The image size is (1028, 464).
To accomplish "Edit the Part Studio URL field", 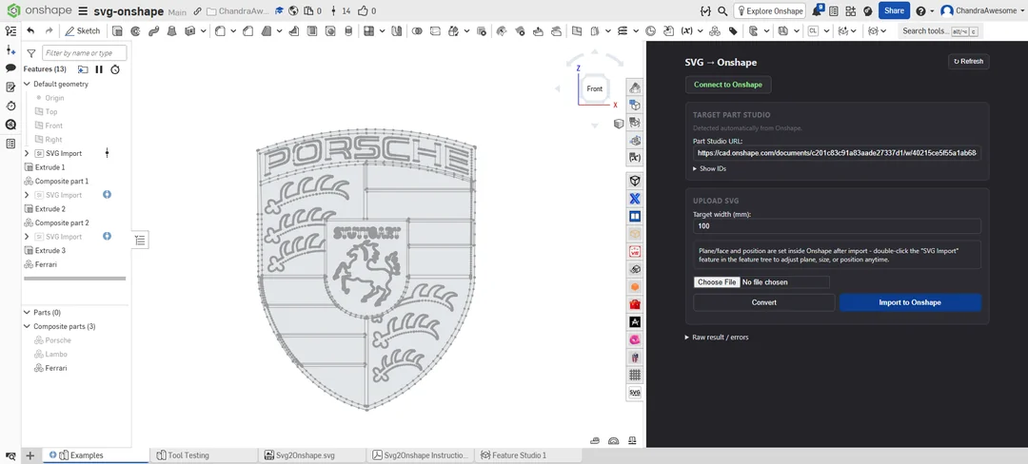I will pyautogui.click(x=837, y=152).
